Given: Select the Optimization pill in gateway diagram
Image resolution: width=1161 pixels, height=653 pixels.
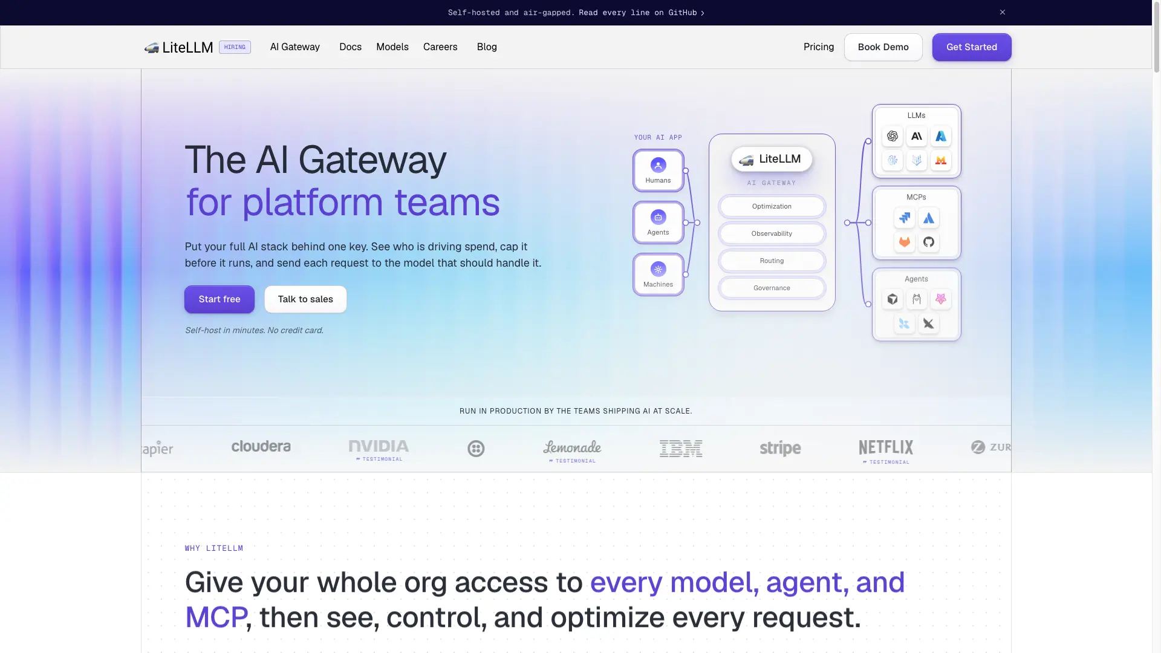Looking at the screenshot, I should tap(772, 206).
